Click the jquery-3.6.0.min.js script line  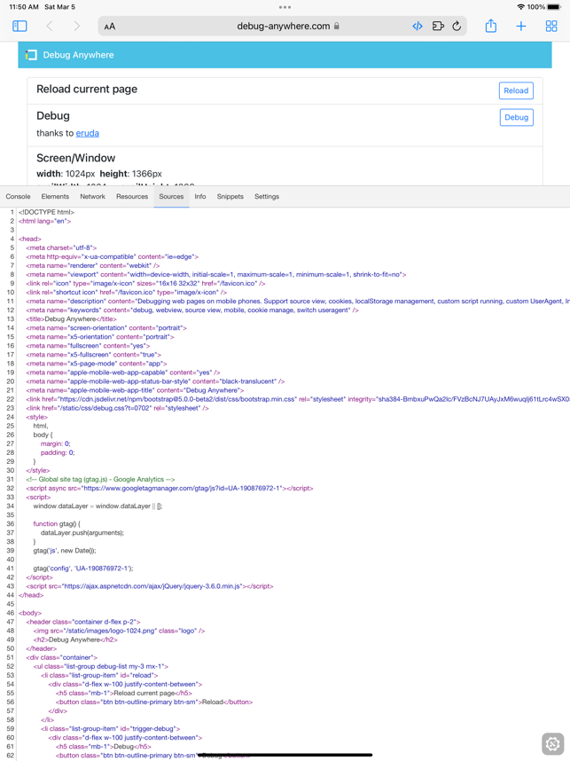[x=150, y=586]
